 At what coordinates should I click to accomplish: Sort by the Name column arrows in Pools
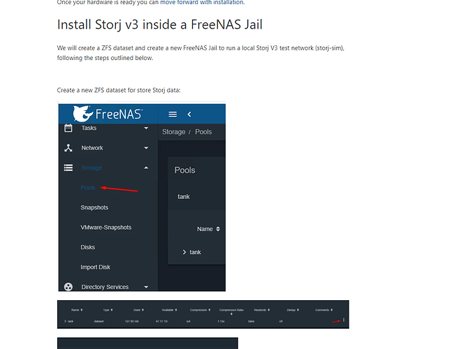point(218,229)
